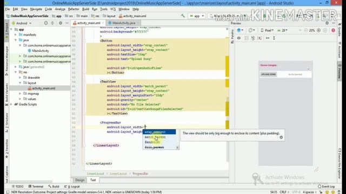Expand the values folder
346x194 pixels.
tap(20, 99)
